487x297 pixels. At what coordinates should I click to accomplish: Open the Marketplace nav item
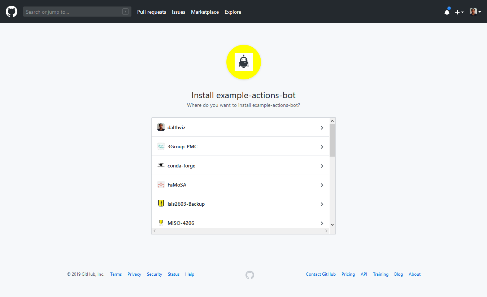(x=205, y=12)
